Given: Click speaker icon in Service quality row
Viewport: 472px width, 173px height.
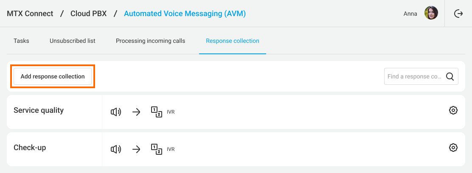Looking at the screenshot, I should (116, 112).
